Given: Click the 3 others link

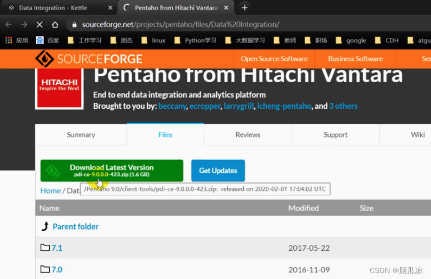Looking at the screenshot, I should pyautogui.click(x=344, y=106).
